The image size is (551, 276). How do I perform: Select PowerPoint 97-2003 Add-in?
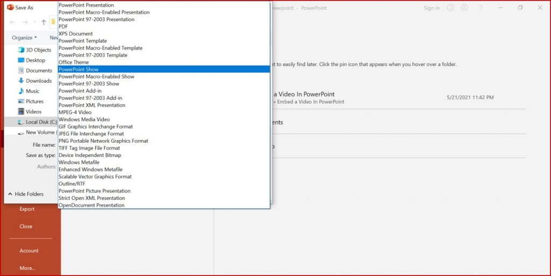[164, 98]
